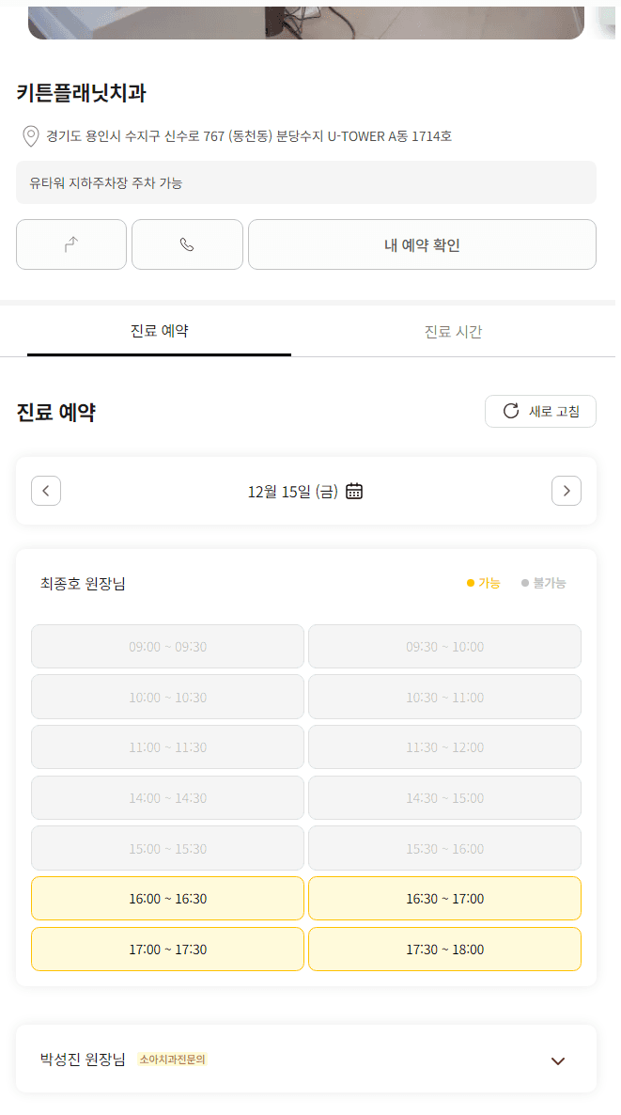
Task: Tap the phone call icon button
Action: (x=187, y=244)
